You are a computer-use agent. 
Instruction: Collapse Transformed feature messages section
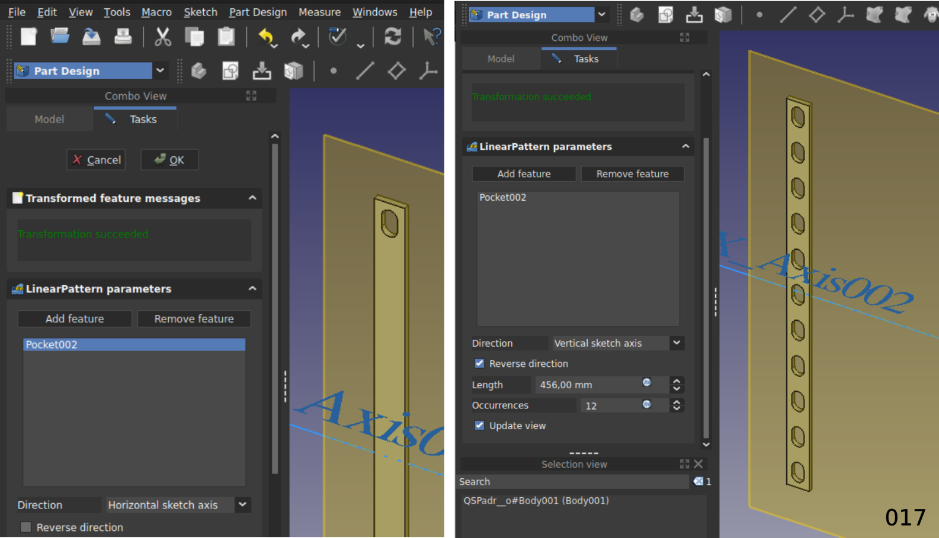pos(252,198)
